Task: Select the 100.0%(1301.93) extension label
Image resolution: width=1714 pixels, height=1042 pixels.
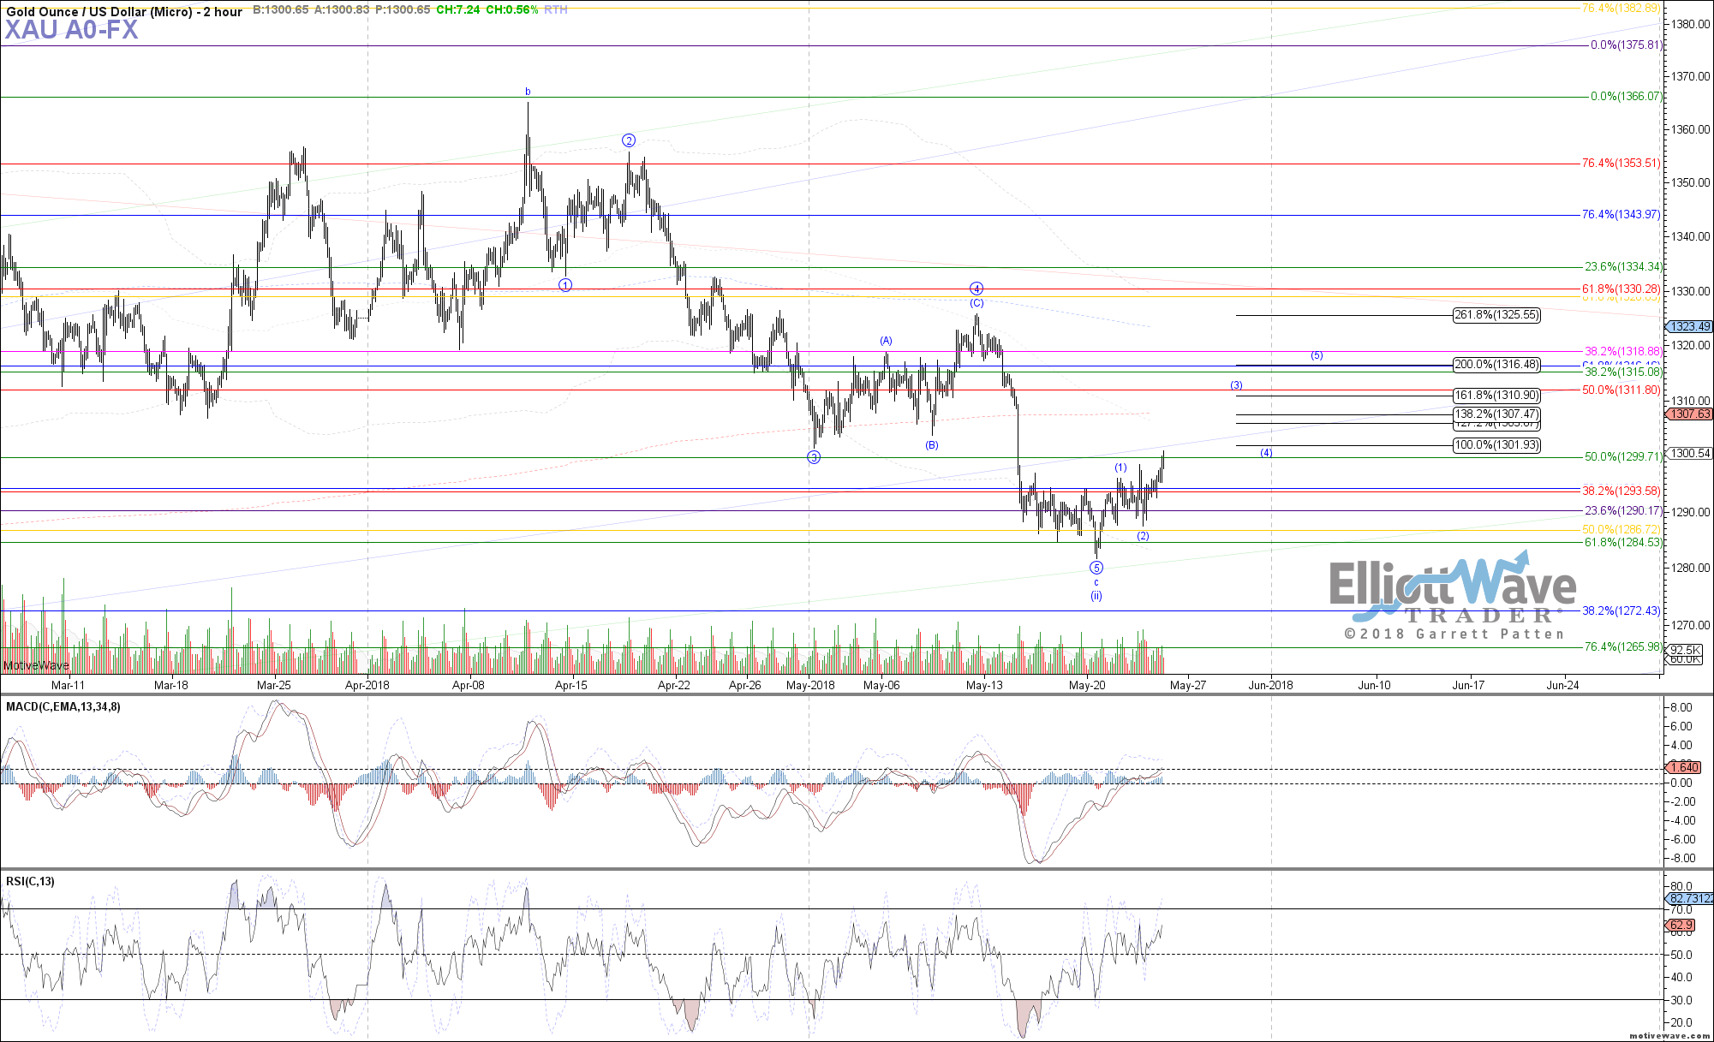Action: pyautogui.click(x=1496, y=445)
